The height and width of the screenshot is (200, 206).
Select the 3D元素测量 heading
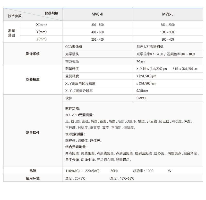pyautogui.click(x=75, y=134)
